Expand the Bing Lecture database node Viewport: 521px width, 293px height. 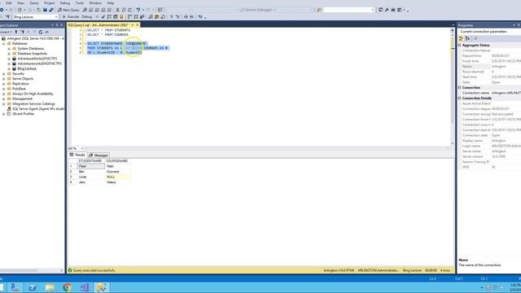[x=9, y=68]
